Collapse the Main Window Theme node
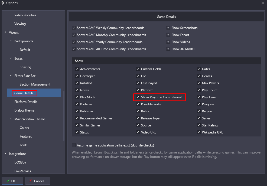Viewport: 267px width, 186px height. (11, 119)
